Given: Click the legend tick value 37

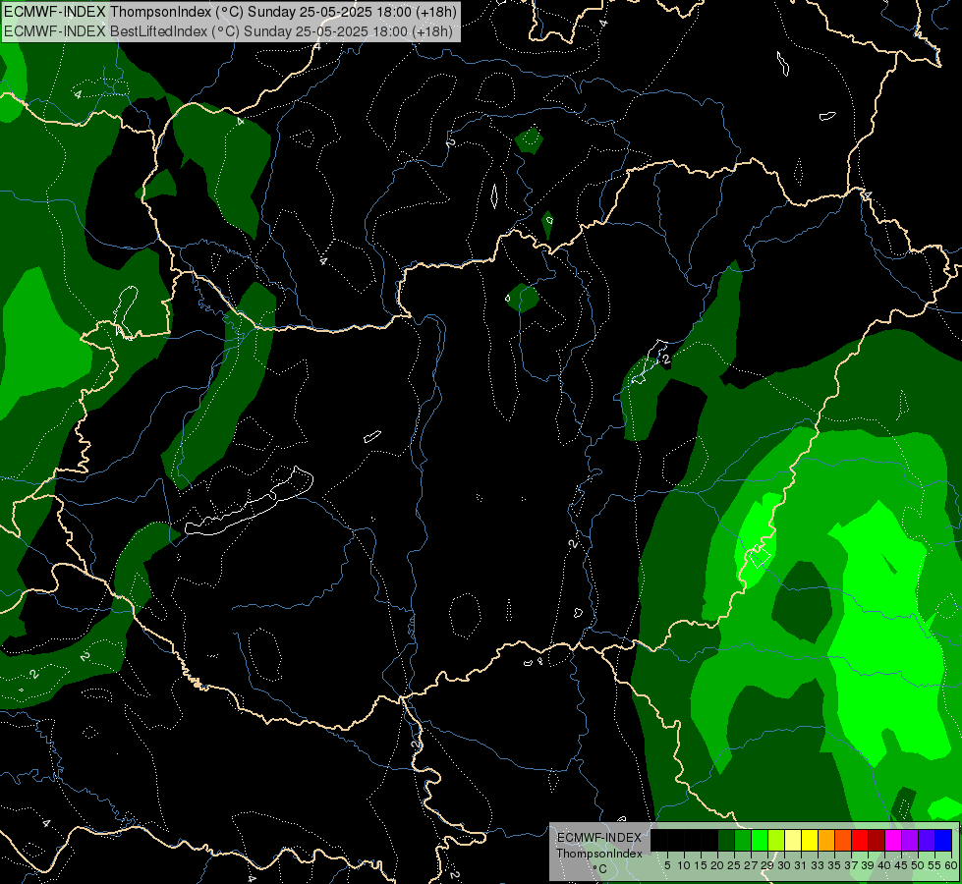Looking at the screenshot, I should pos(851,865).
